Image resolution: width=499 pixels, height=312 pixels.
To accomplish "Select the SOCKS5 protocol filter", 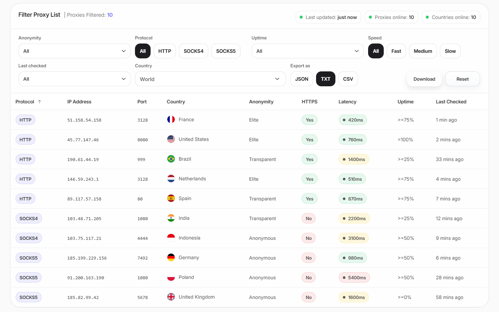I will (x=226, y=51).
